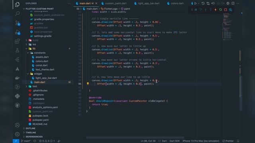Viewport: 255px width, 143px height.
Task: Run the Dart file with play icon
Action: (195, 3)
